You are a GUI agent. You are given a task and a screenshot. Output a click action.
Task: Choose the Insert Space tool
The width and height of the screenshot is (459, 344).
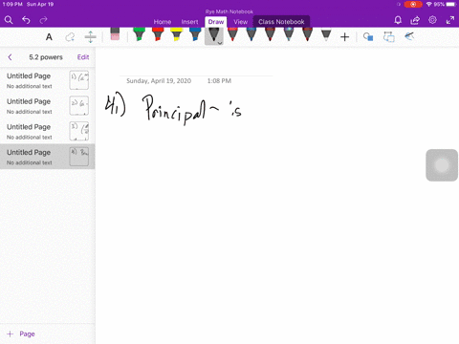pos(91,37)
